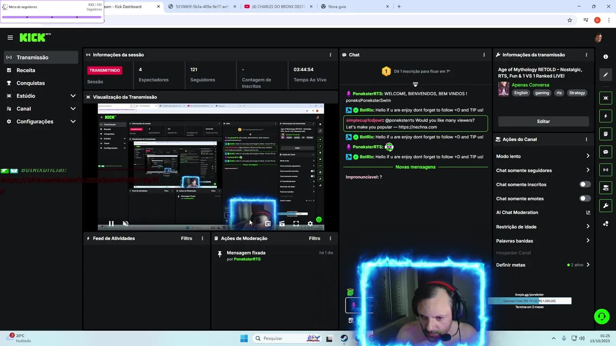This screenshot has height=346, width=616.
Task: Toggle theater mode on preview
Action: click(x=282, y=223)
